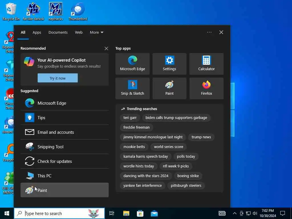Image resolution: width=292 pixels, height=219 pixels.
Task: Click Try it now Copilot button
Action: tap(58, 78)
